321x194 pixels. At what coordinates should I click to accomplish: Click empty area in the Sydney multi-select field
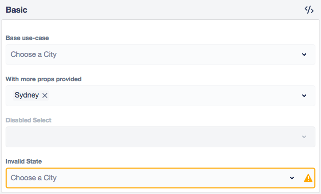coord(174,95)
